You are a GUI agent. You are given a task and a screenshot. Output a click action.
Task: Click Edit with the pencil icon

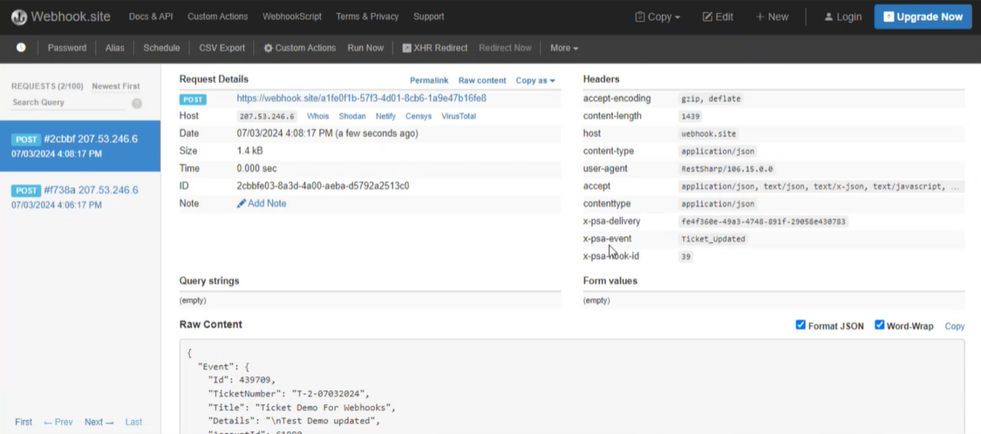pos(718,17)
